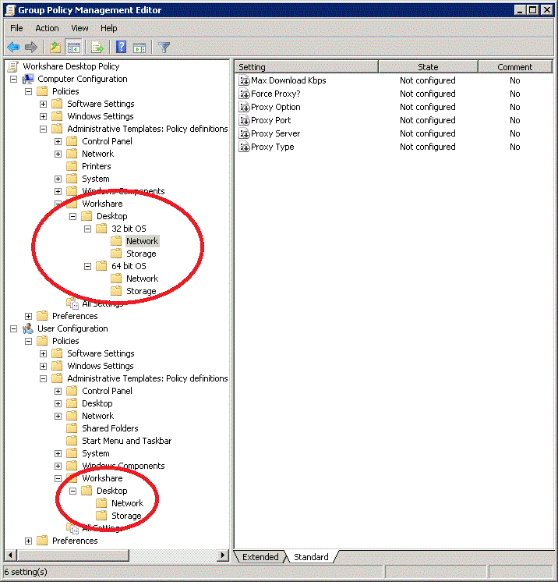The image size is (558, 582).
Task: Select Shared Folders in the tree
Action: point(110,428)
